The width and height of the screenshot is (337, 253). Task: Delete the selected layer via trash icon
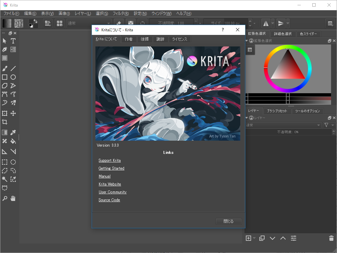click(x=331, y=238)
